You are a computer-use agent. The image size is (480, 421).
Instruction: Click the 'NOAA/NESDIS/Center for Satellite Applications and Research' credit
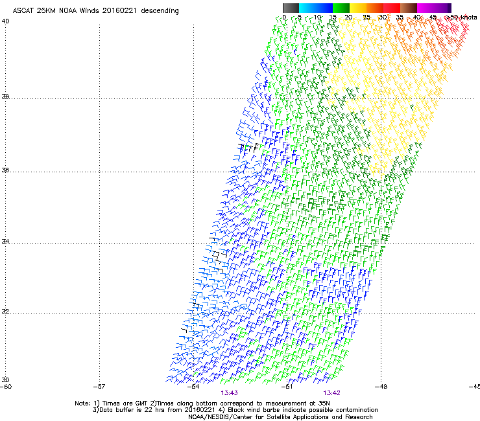click(x=280, y=417)
